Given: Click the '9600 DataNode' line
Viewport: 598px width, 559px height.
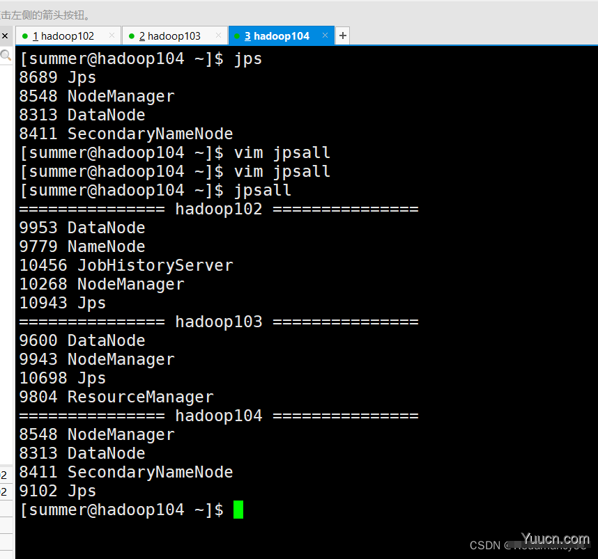Looking at the screenshot, I should pyautogui.click(x=82, y=340).
